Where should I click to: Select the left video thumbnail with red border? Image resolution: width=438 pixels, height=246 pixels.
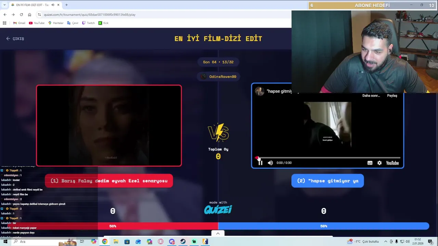(109, 126)
